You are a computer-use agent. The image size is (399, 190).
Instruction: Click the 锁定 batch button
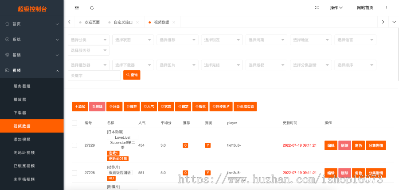coord(183,107)
